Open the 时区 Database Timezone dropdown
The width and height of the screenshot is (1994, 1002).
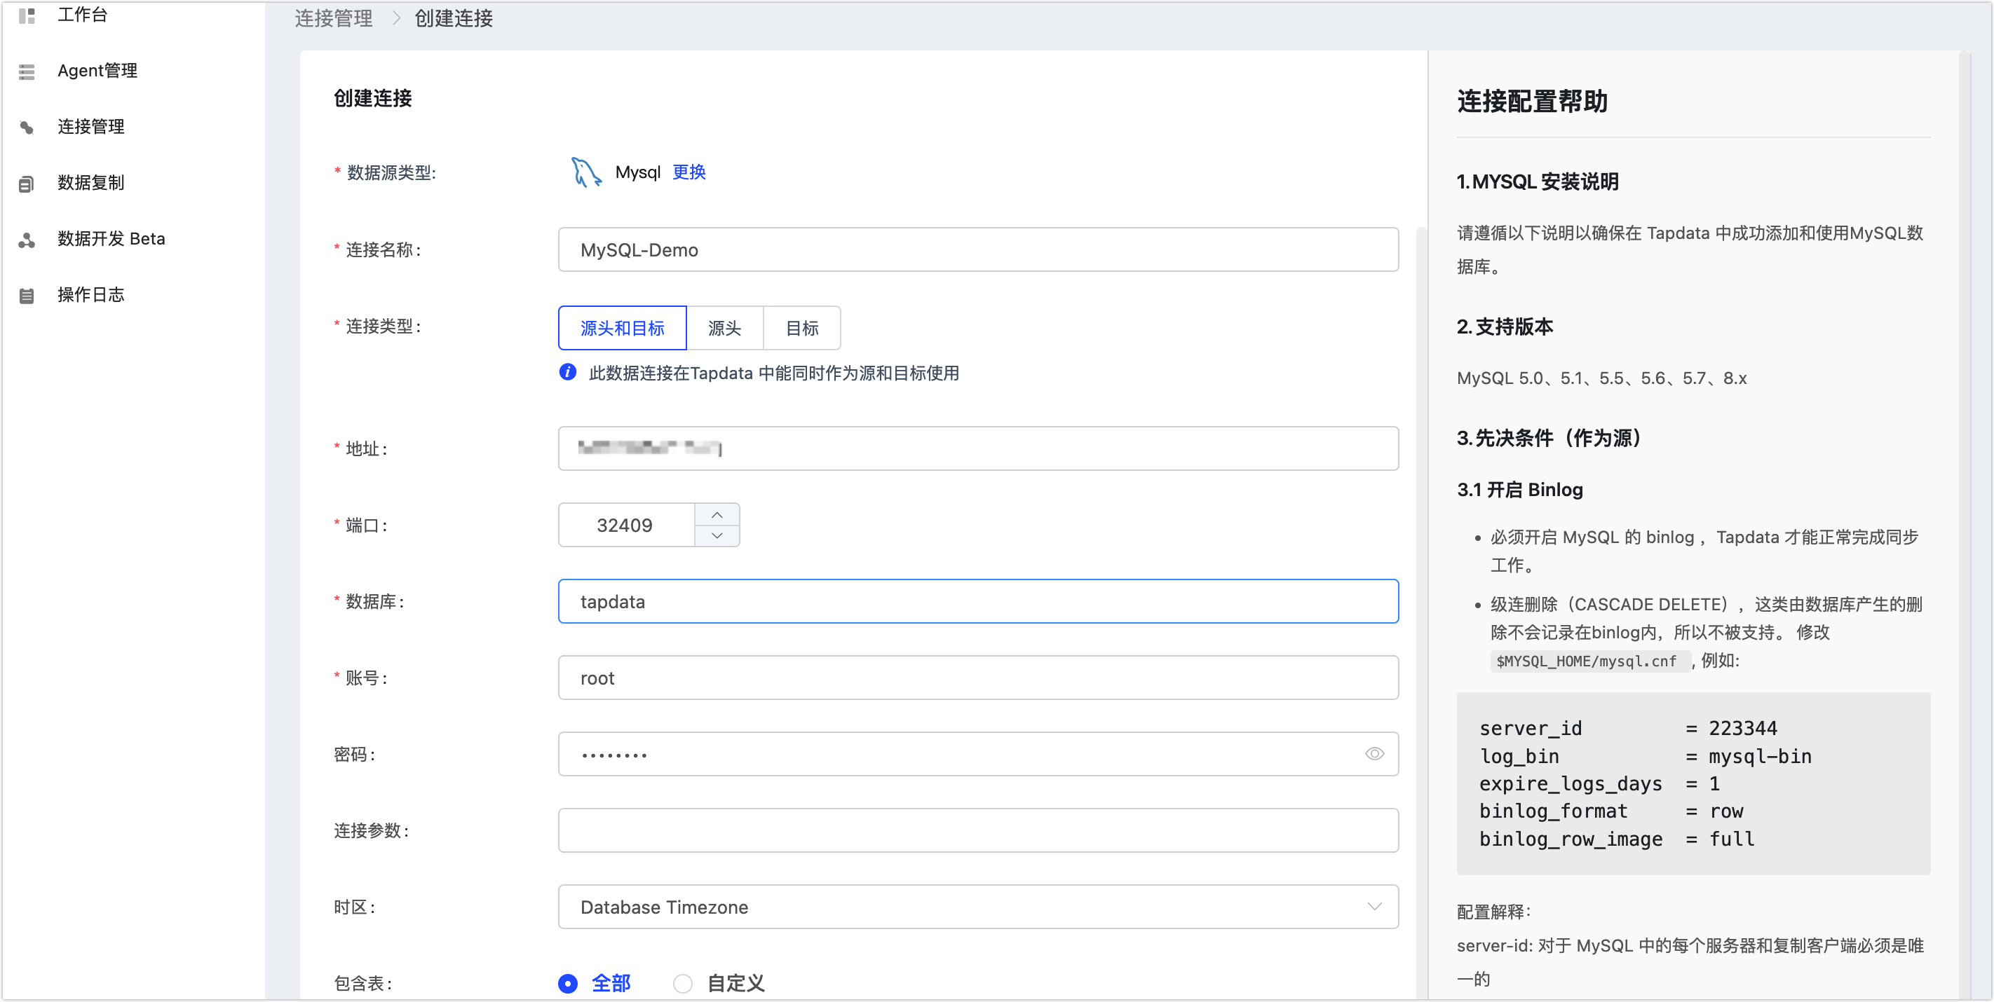(x=977, y=906)
